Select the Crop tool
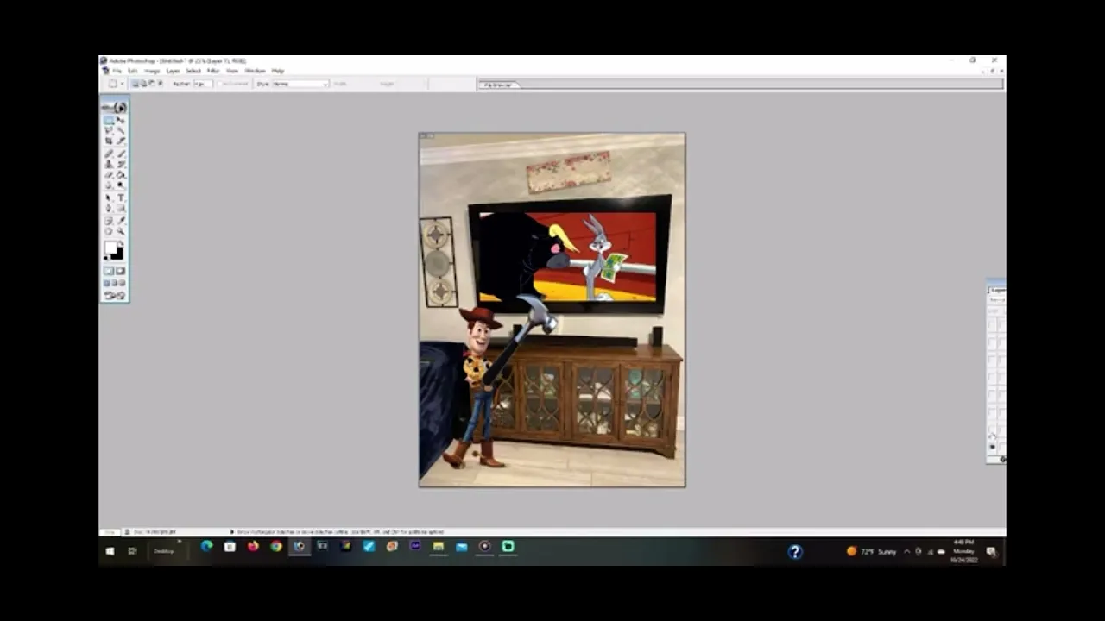Viewport: 1105px width, 621px height. click(x=110, y=141)
